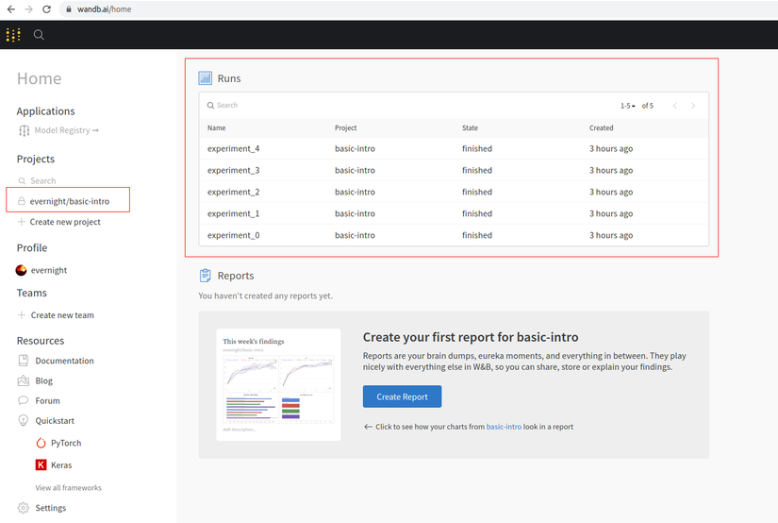Click finished state in experiment_2 row
The width and height of the screenshot is (778, 523).
(x=477, y=192)
